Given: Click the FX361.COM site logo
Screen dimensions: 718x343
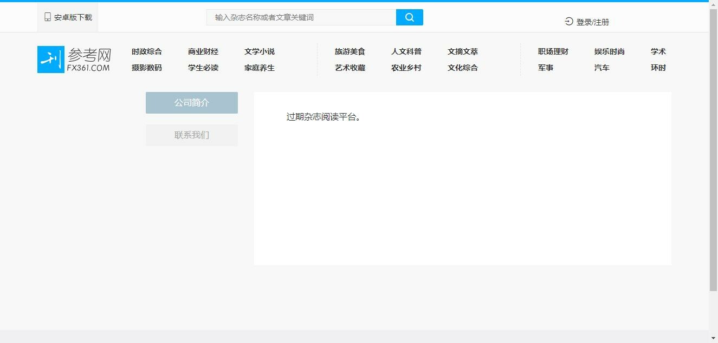Looking at the screenshot, I should coord(74,60).
